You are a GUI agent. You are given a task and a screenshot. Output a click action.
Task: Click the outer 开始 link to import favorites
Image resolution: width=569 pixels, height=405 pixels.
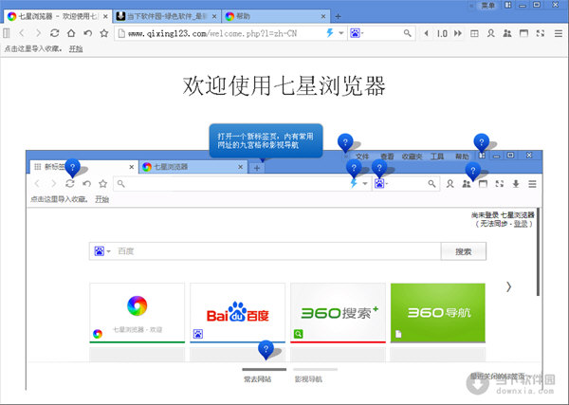(x=76, y=48)
